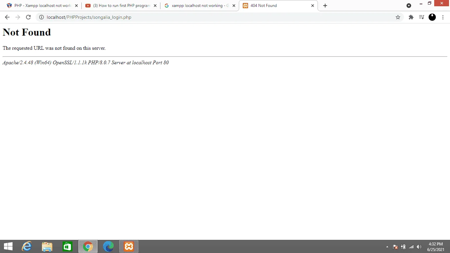Viewport: 450px width, 253px height.
Task: Open the Action Center flag icon
Action: 395,247
